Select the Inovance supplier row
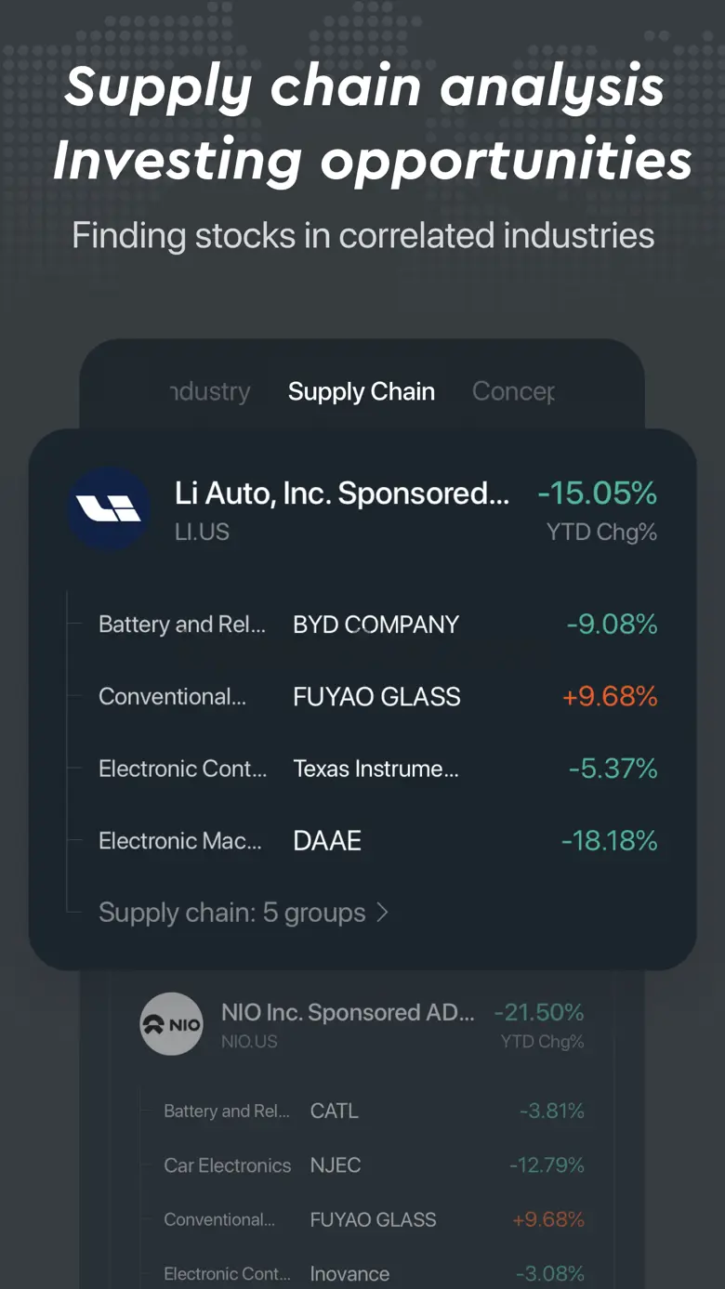725x1289 pixels. tap(349, 1273)
